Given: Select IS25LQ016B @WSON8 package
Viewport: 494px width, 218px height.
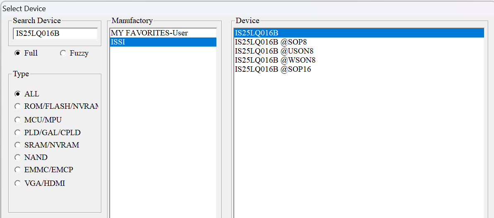Looking at the screenshot, I should [275, 60].
